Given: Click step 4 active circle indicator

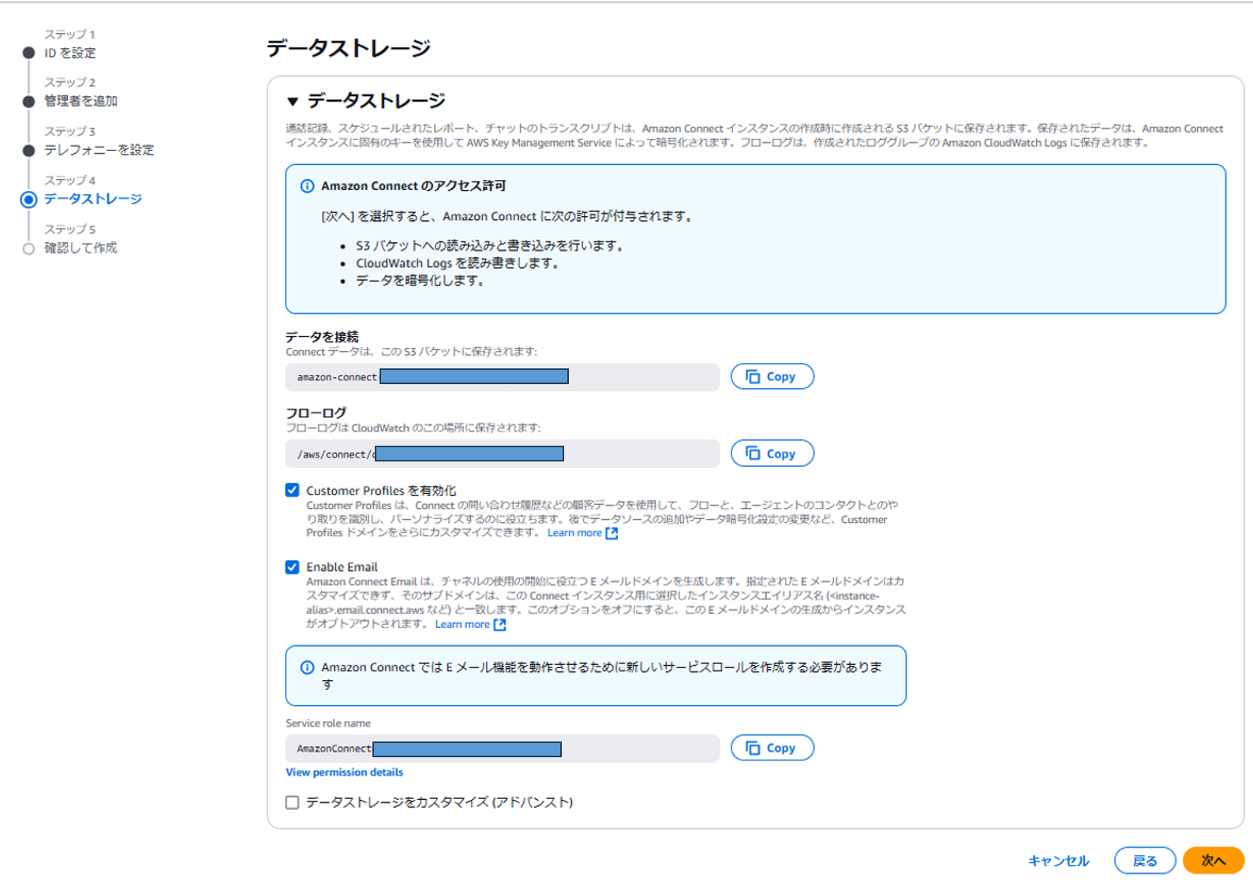Looking at the screenshot, I should (28, 200).
